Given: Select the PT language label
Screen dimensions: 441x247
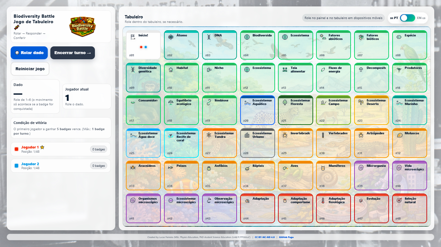Looking at the screenshot, I should [x=396, y=18].
